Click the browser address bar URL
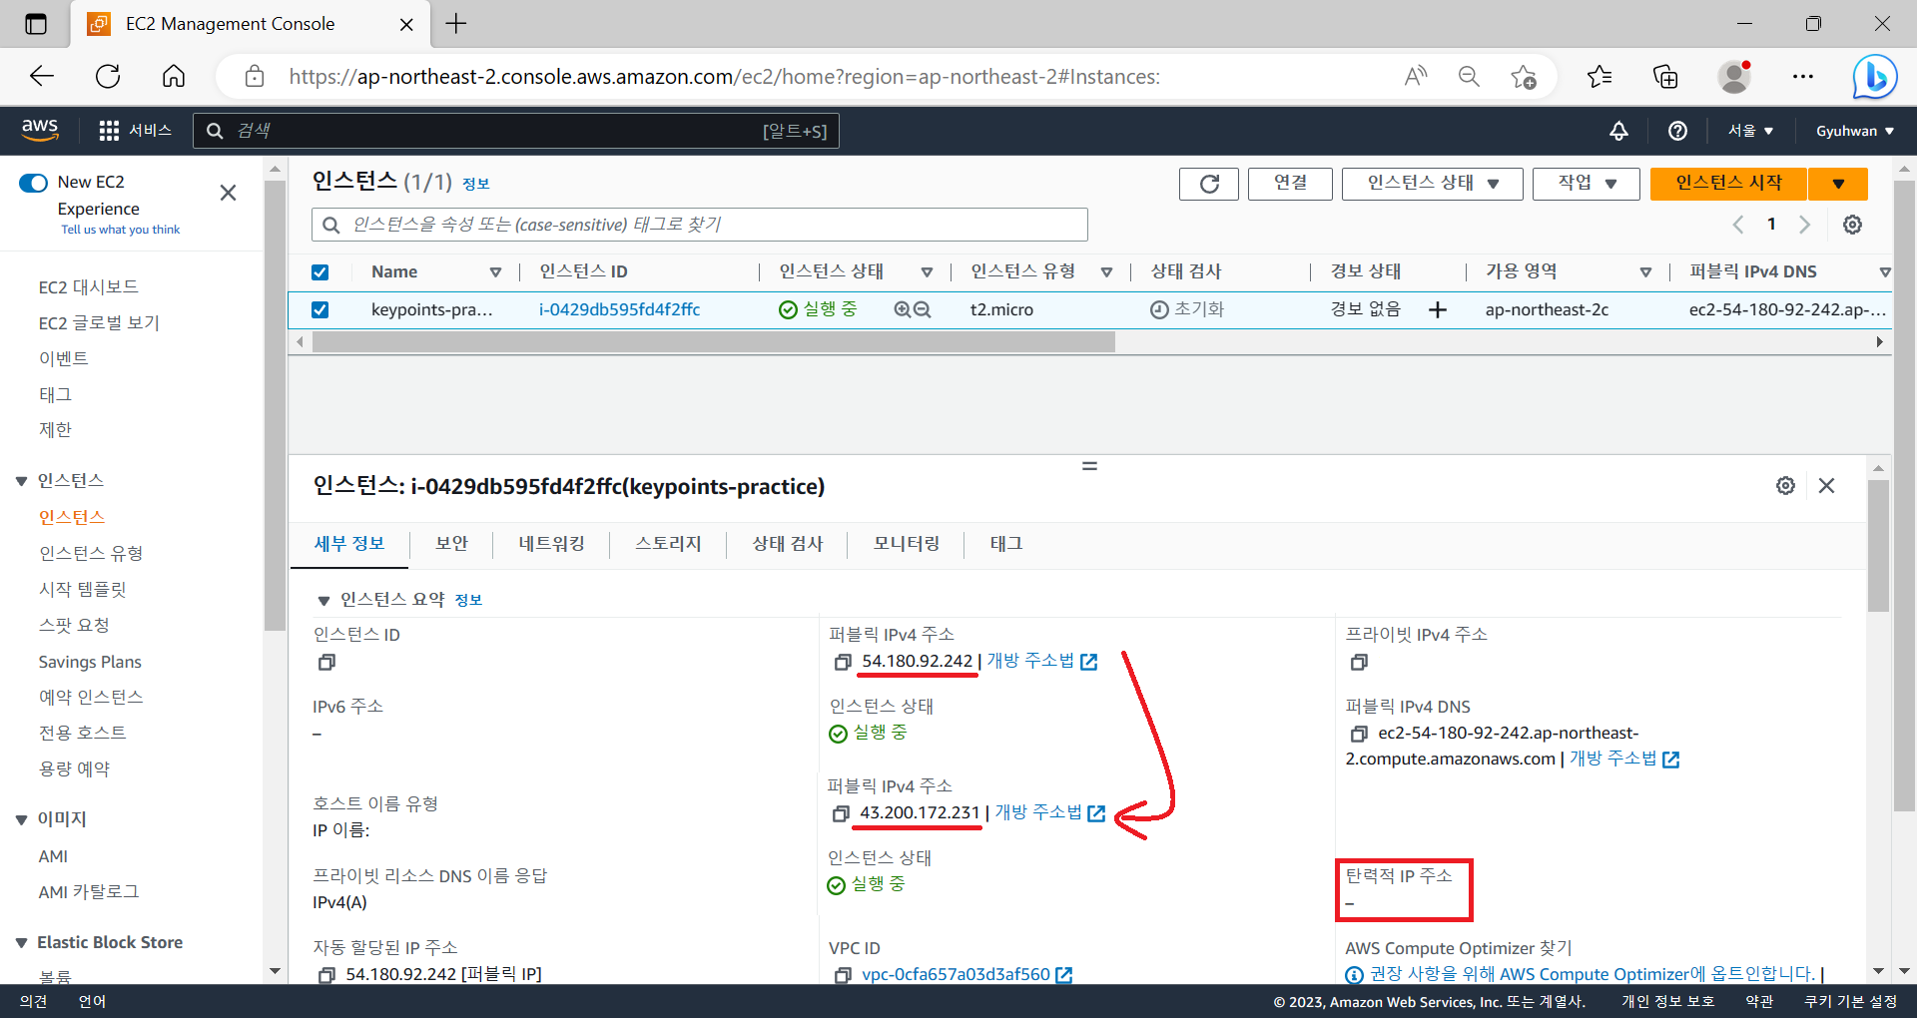Image resolution: width=1917 pixels, height=1018 pixels. (x=724, y=77)
